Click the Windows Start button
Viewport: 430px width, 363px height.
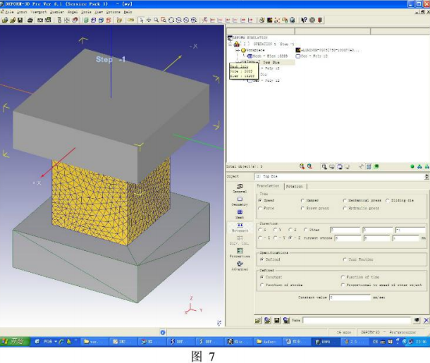point(13,341)
